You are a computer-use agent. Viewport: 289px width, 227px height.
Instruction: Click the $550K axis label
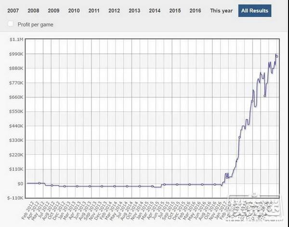tap(16, 111)
